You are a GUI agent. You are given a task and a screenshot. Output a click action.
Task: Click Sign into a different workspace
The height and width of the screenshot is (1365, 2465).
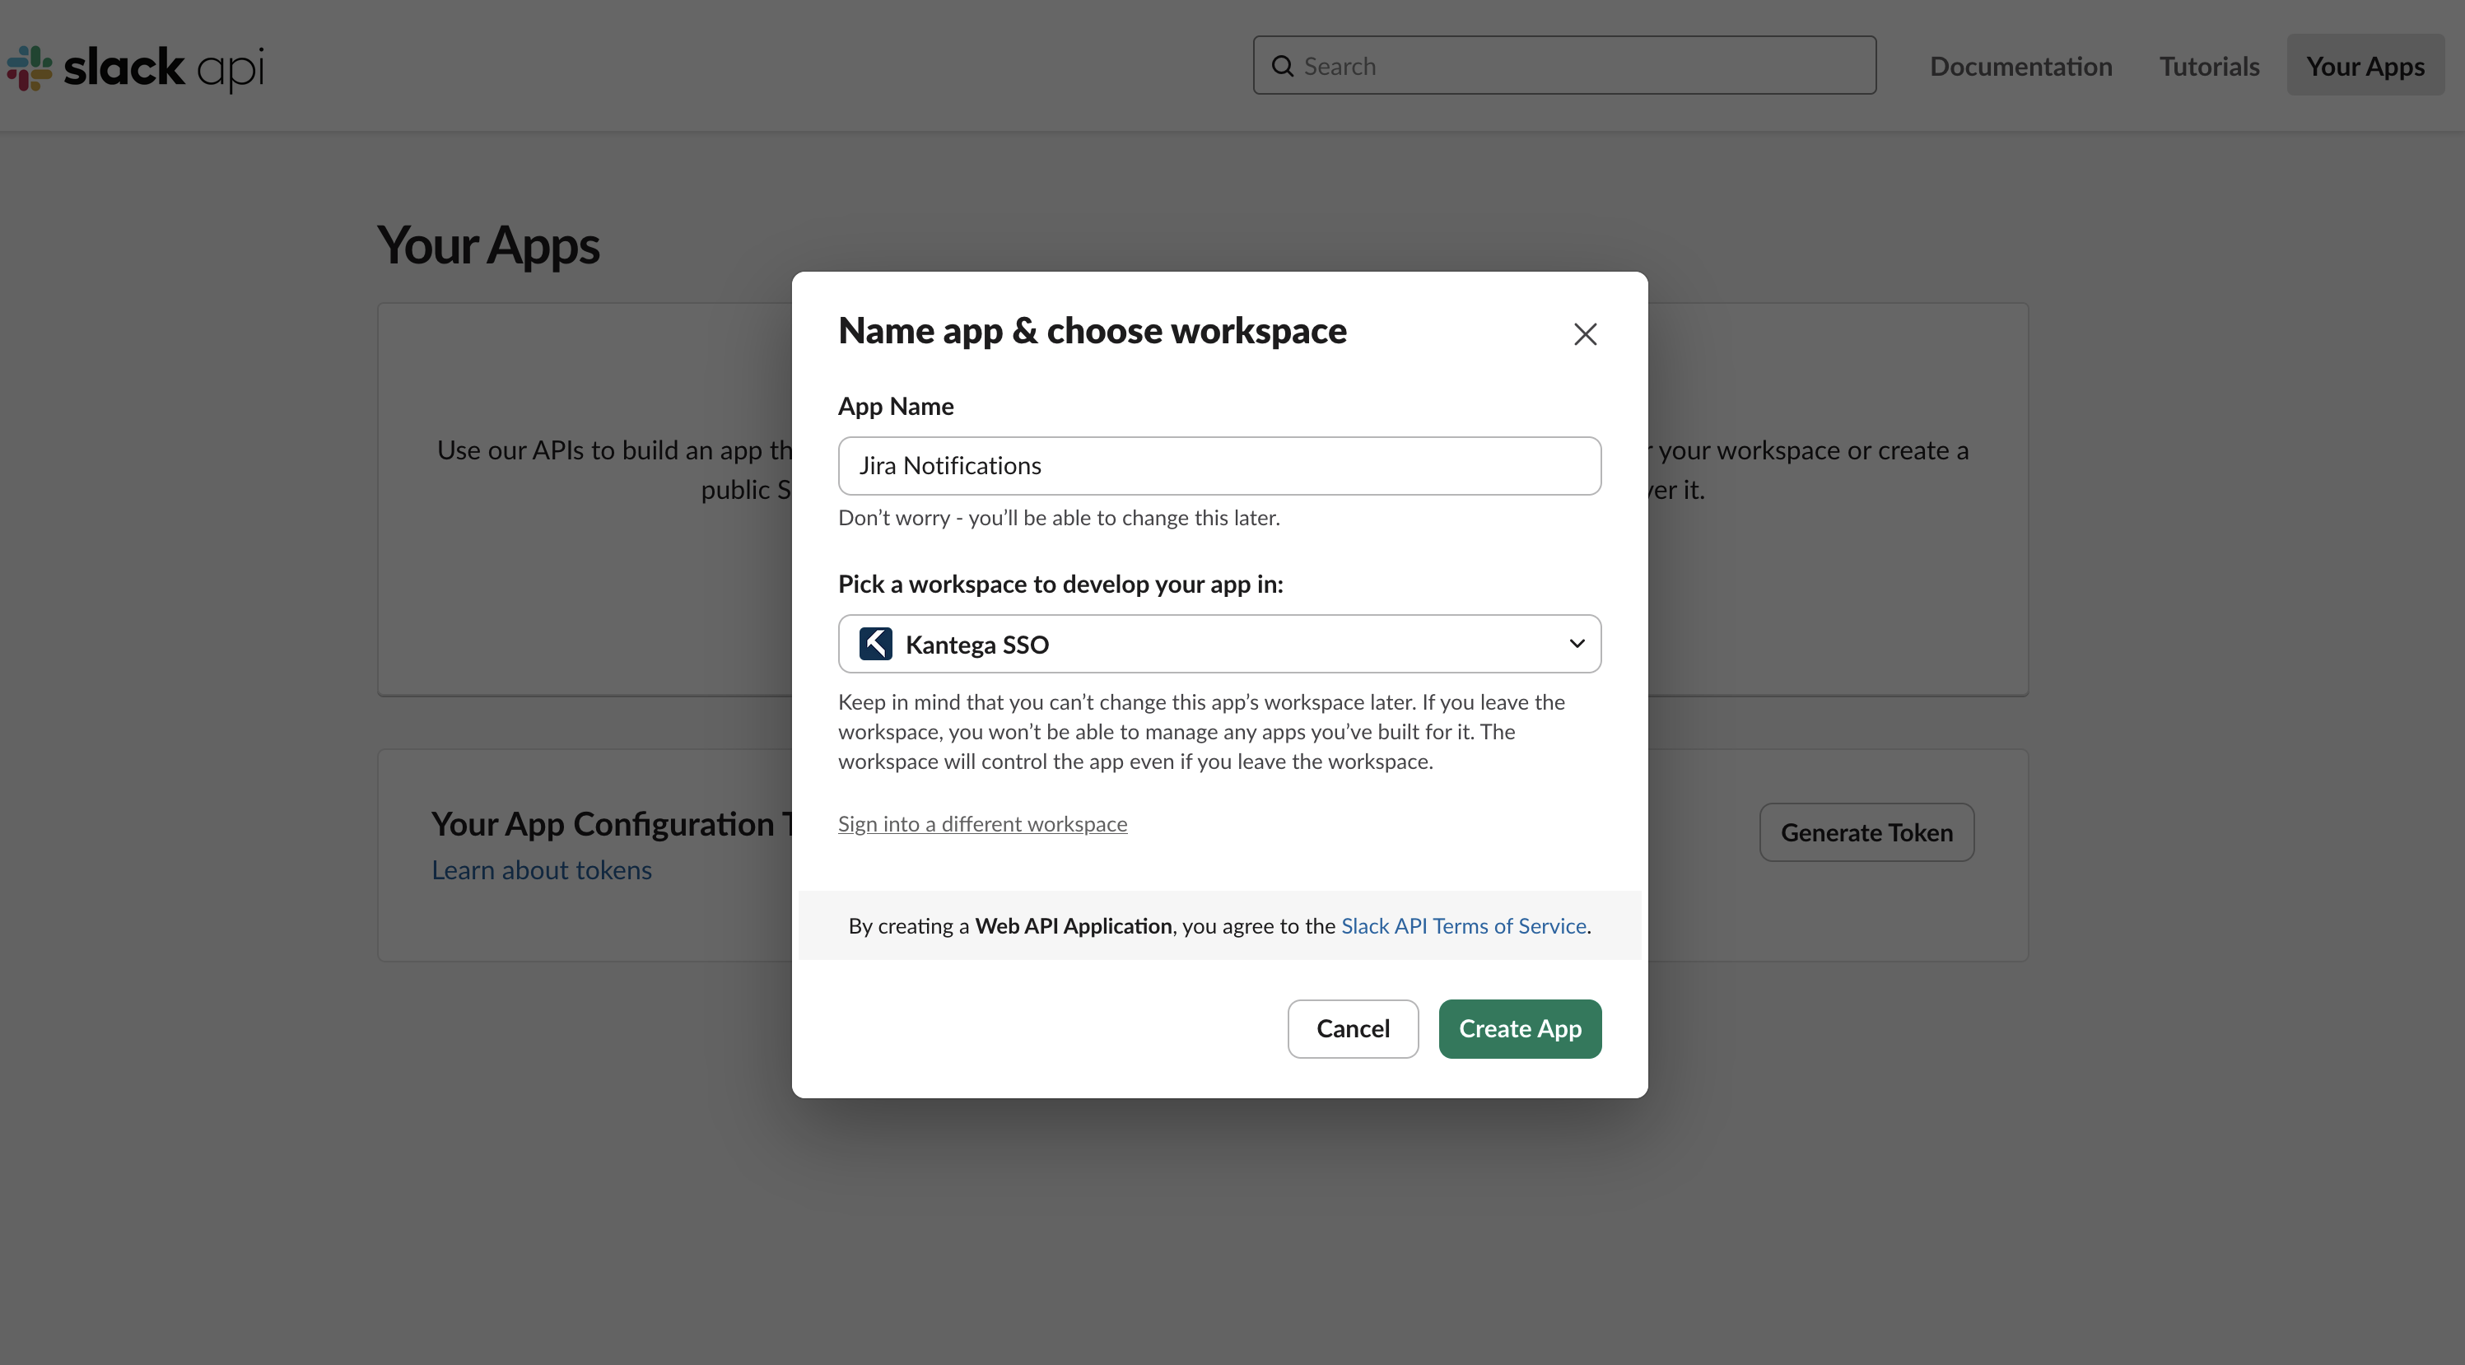(981, 823)
